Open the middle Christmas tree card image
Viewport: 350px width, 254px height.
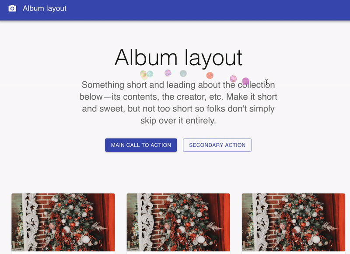178,223
